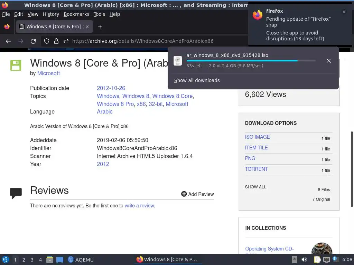
Task: Dismiss the firefox snap update notification
Action: [x=344, y=11]
